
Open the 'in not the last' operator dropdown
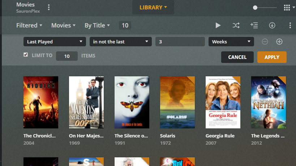pyautogui.click(x=121, y=42)
